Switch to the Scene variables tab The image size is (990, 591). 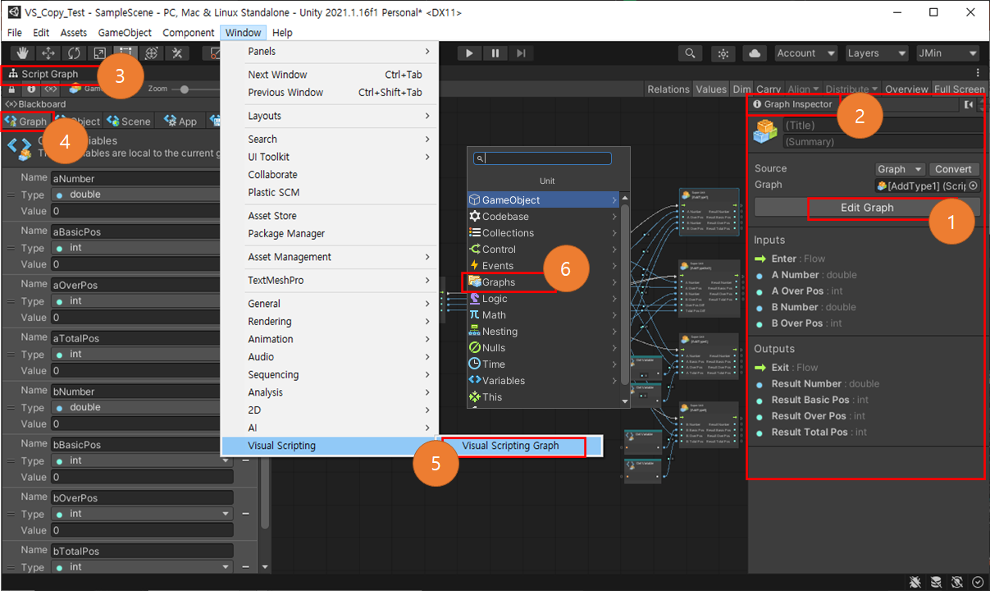(130, 121)
